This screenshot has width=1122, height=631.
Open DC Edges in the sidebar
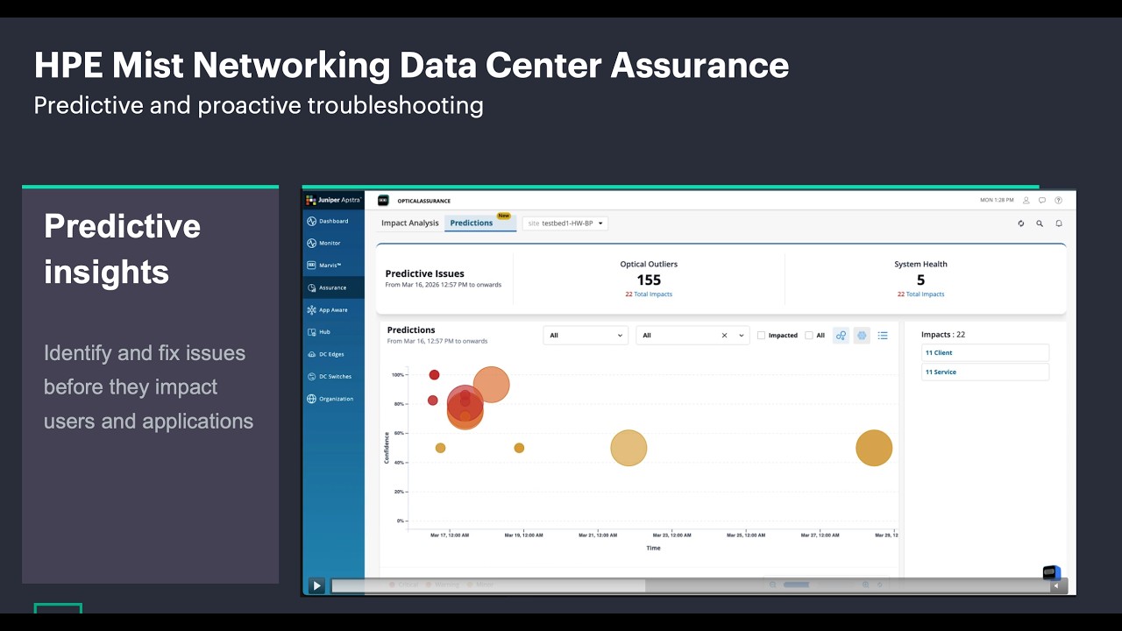point(333,354)
